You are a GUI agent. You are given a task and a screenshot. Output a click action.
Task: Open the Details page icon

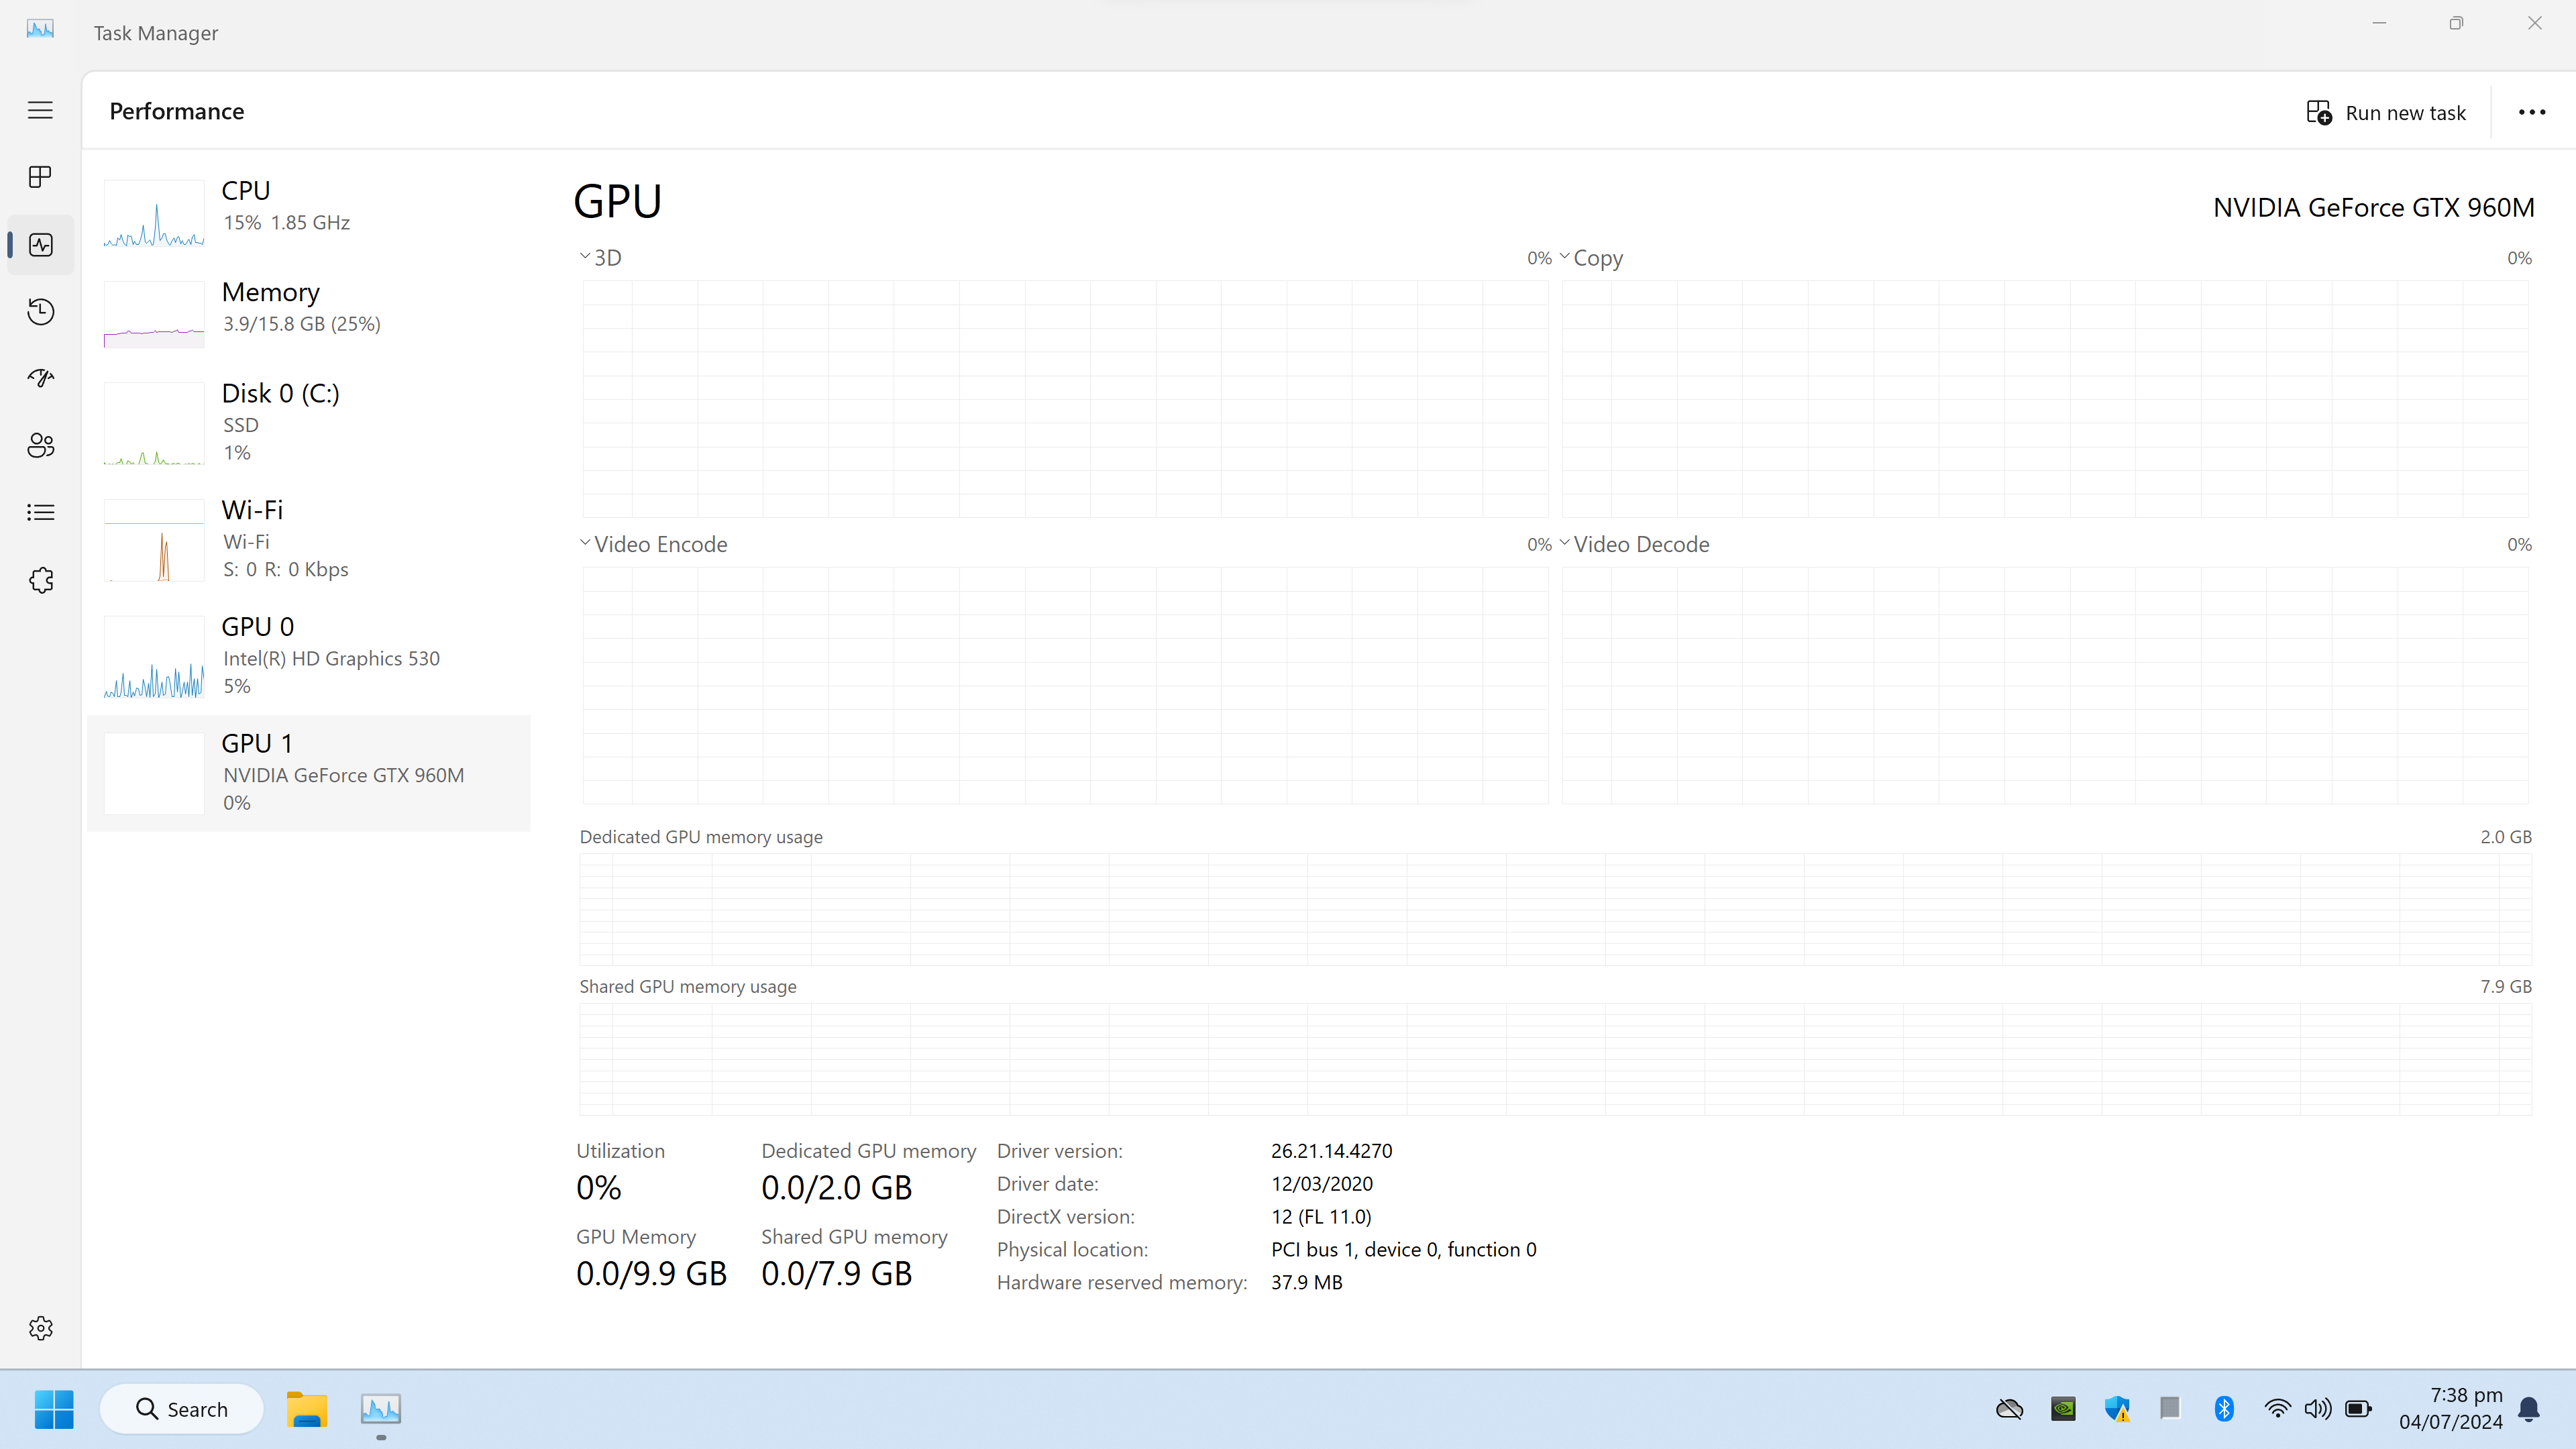coord(40,512)
